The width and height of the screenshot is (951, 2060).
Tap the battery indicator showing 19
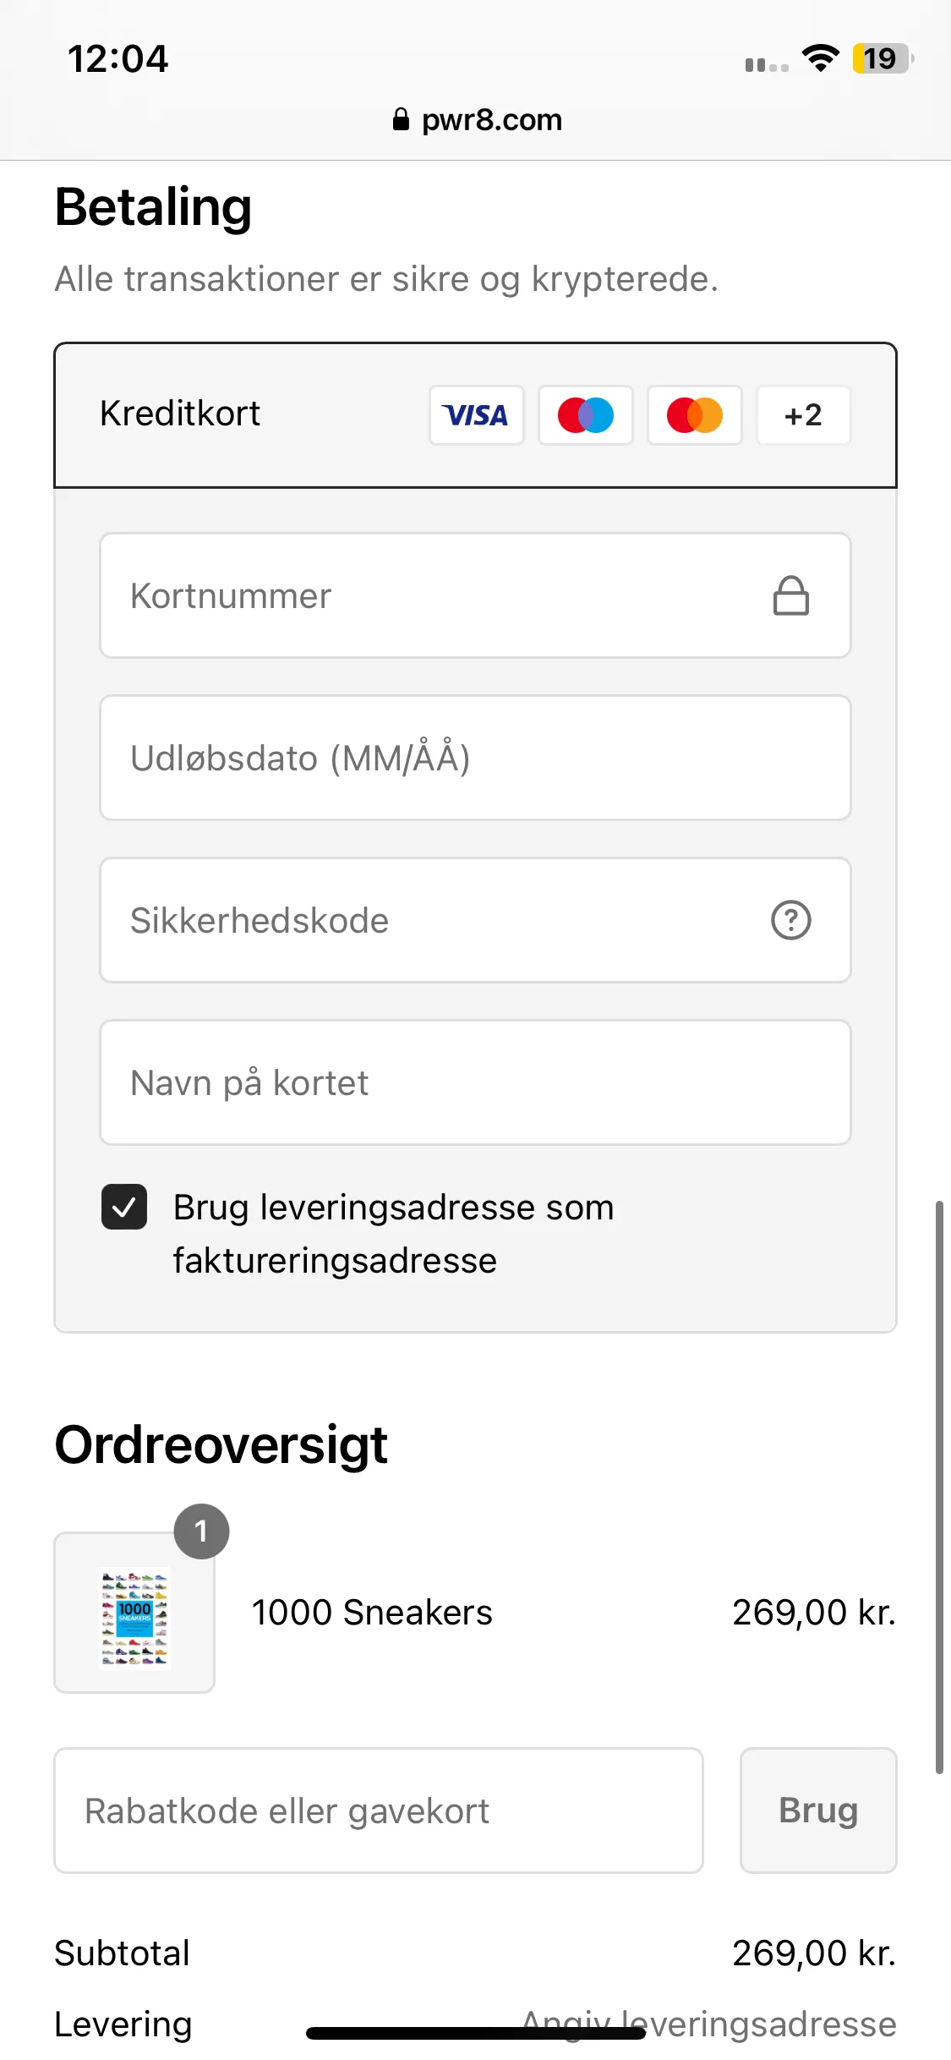(x=883, y=58)
